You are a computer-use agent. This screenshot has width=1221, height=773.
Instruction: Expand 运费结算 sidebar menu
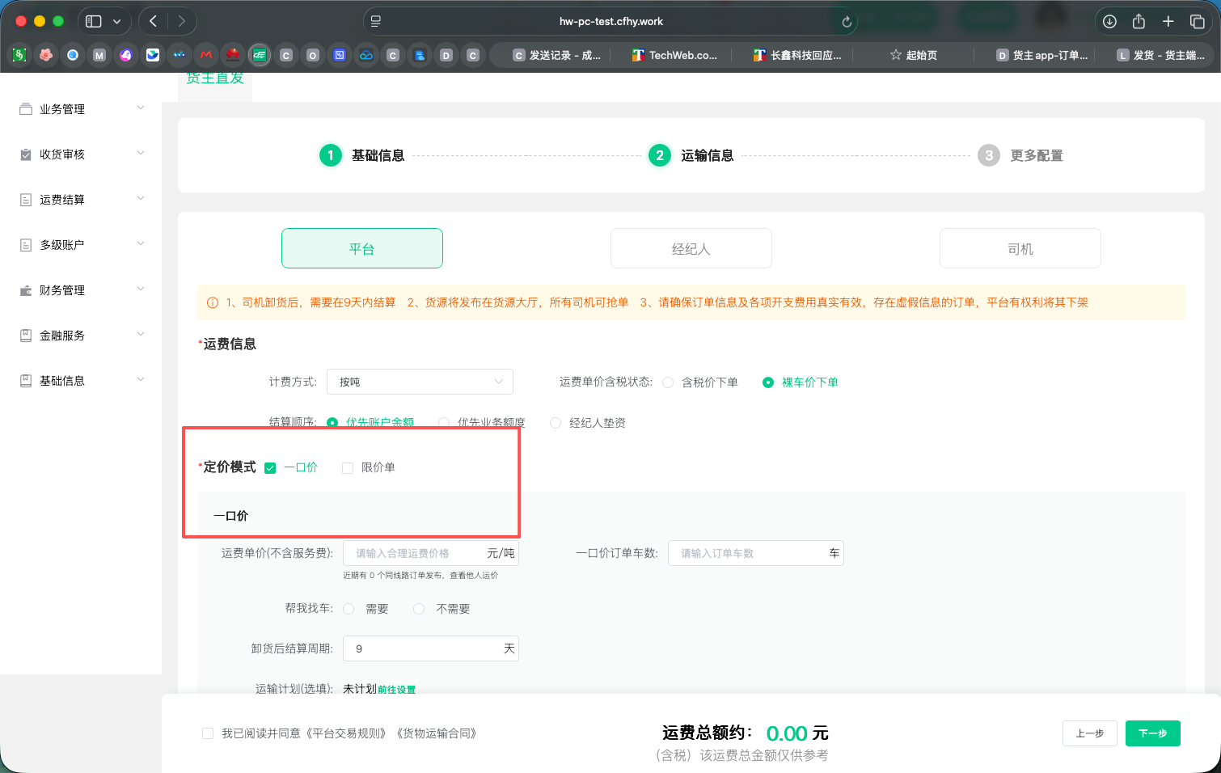coord(141,198)
